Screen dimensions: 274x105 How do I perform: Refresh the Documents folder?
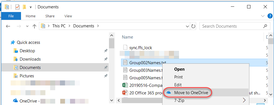193,26
